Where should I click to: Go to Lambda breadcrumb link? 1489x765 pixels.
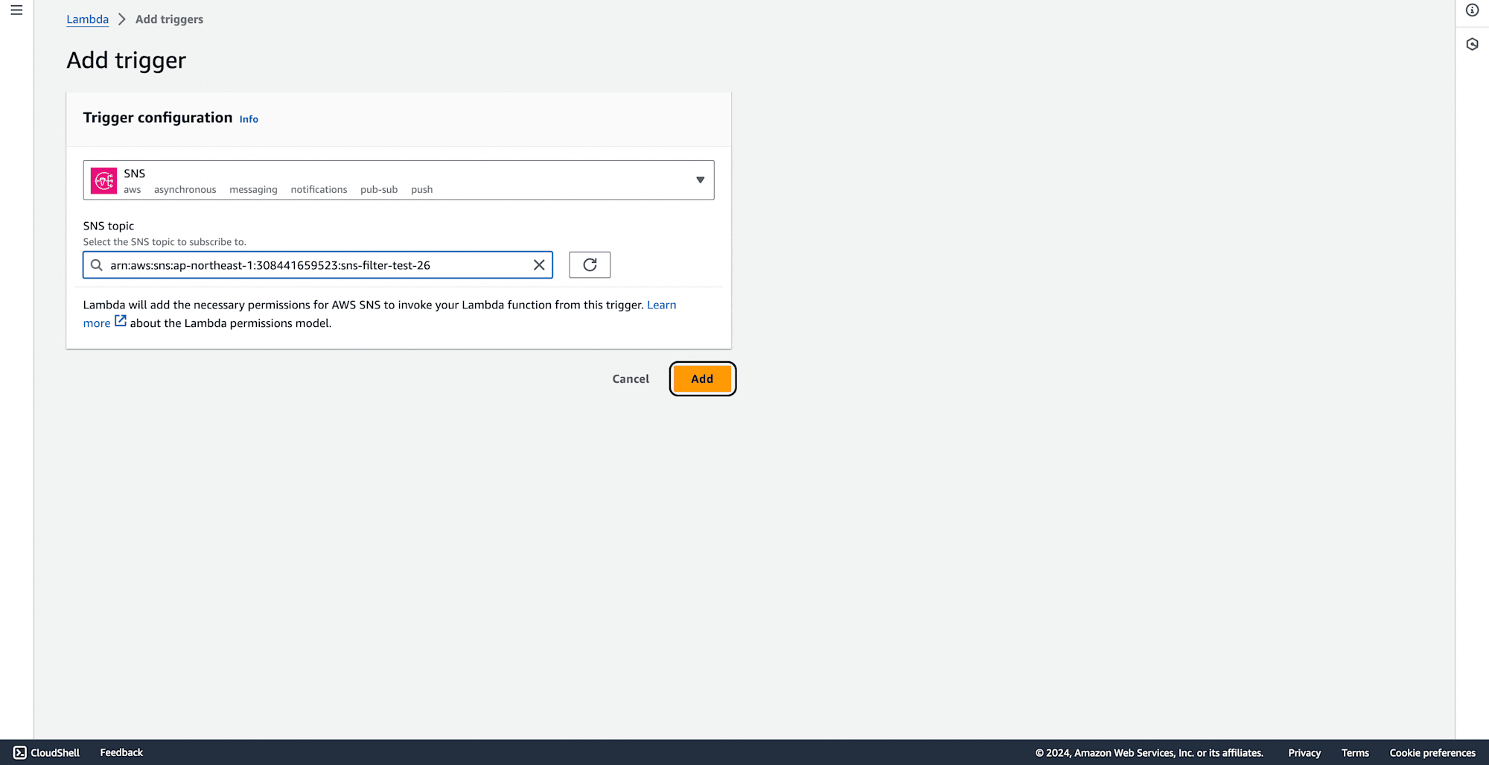(x=87, y=19)
